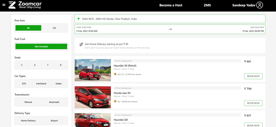Open the hamburger menu icon
The image size is (276, 127).
point(4,5)
